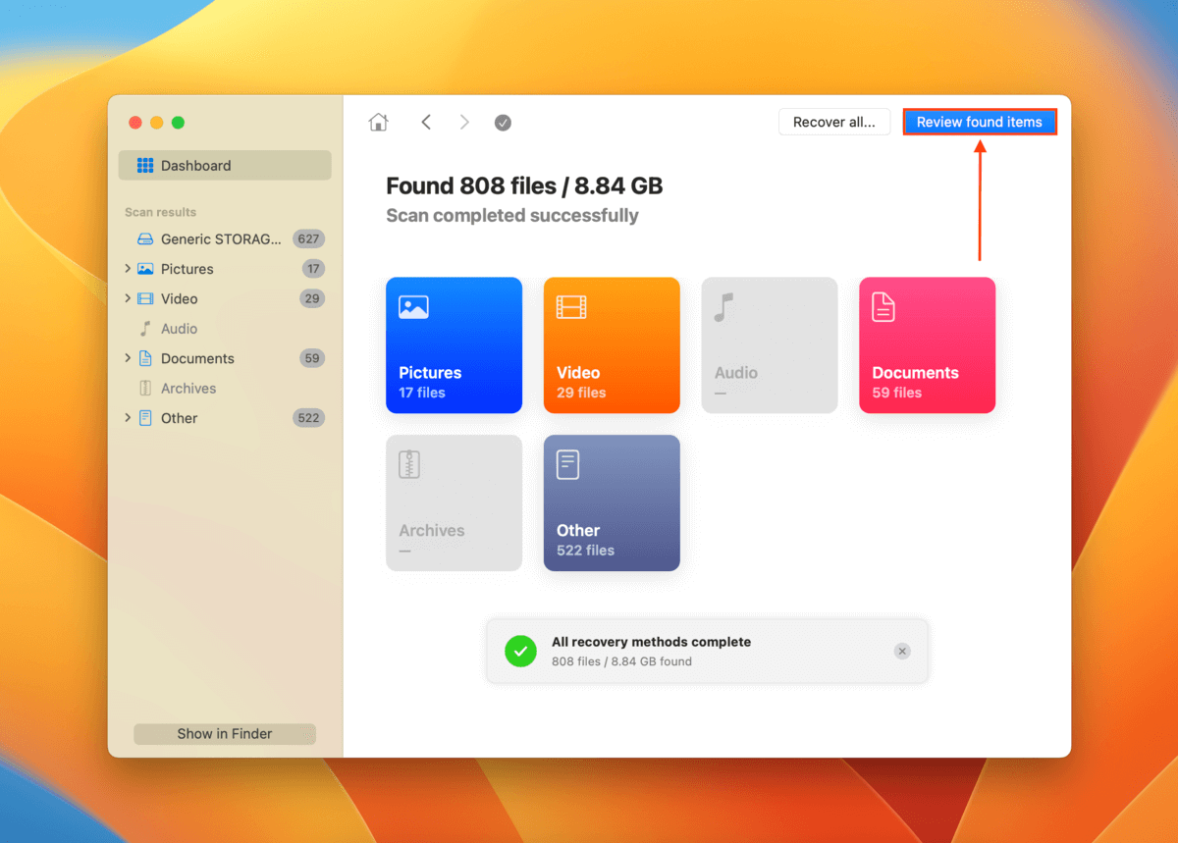
Task: Open the Audio card
Action: click(770, 345)
